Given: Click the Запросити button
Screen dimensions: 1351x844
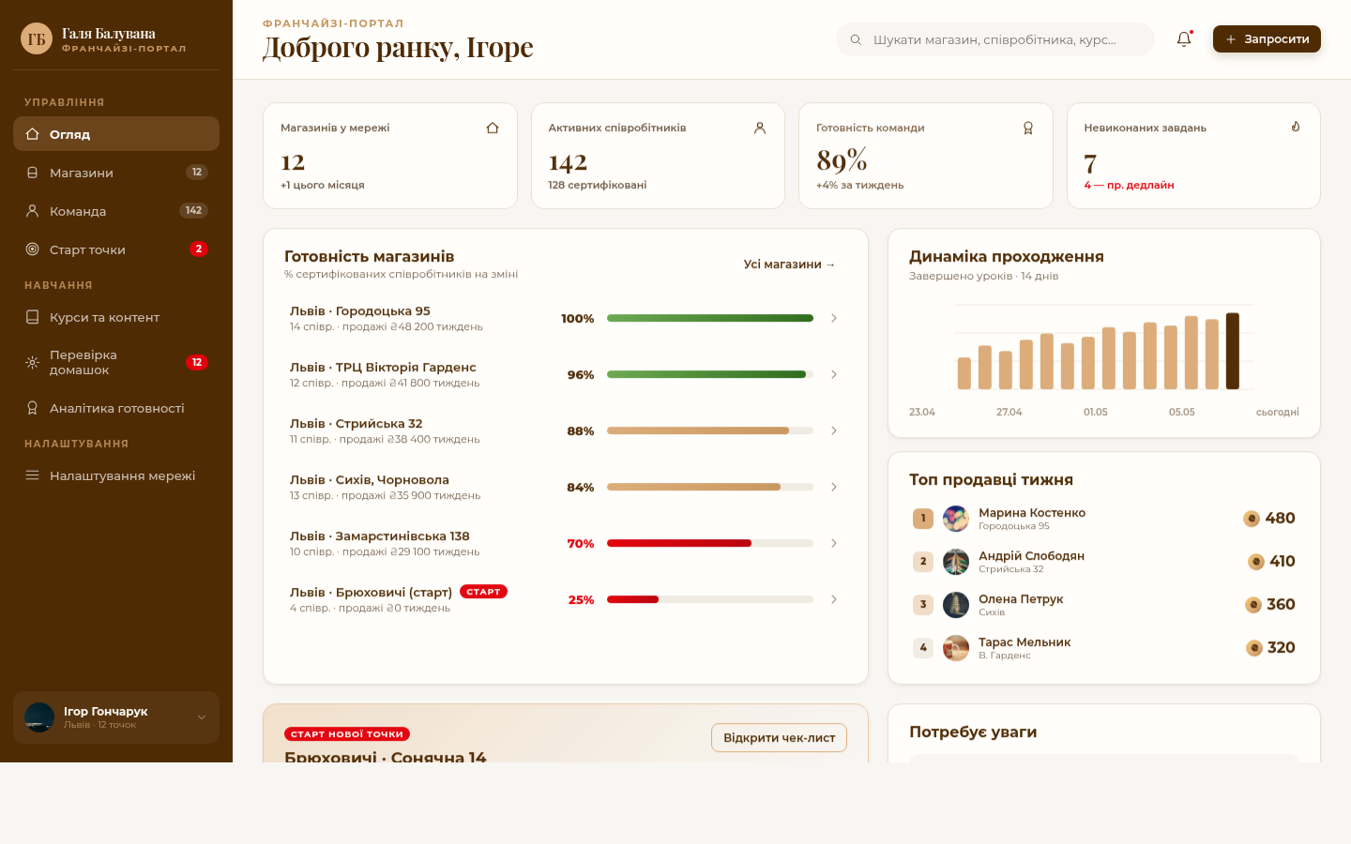Looking at the screenshot, I should pos(1267,39).
